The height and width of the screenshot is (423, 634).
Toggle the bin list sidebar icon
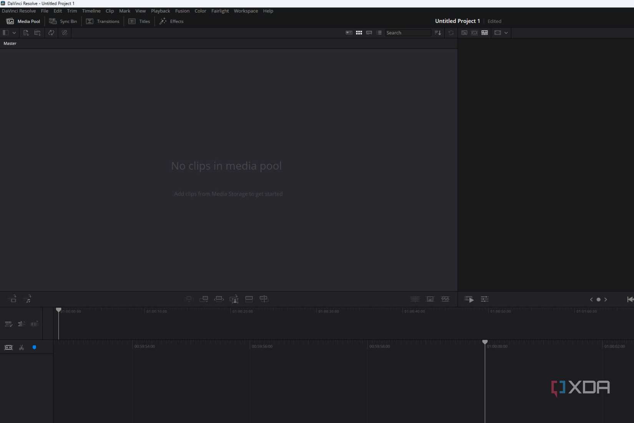point(6,33)
